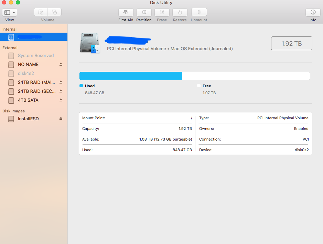Eject the InstallESD disk image
323x244 pixels.
(x=61, y=119)
